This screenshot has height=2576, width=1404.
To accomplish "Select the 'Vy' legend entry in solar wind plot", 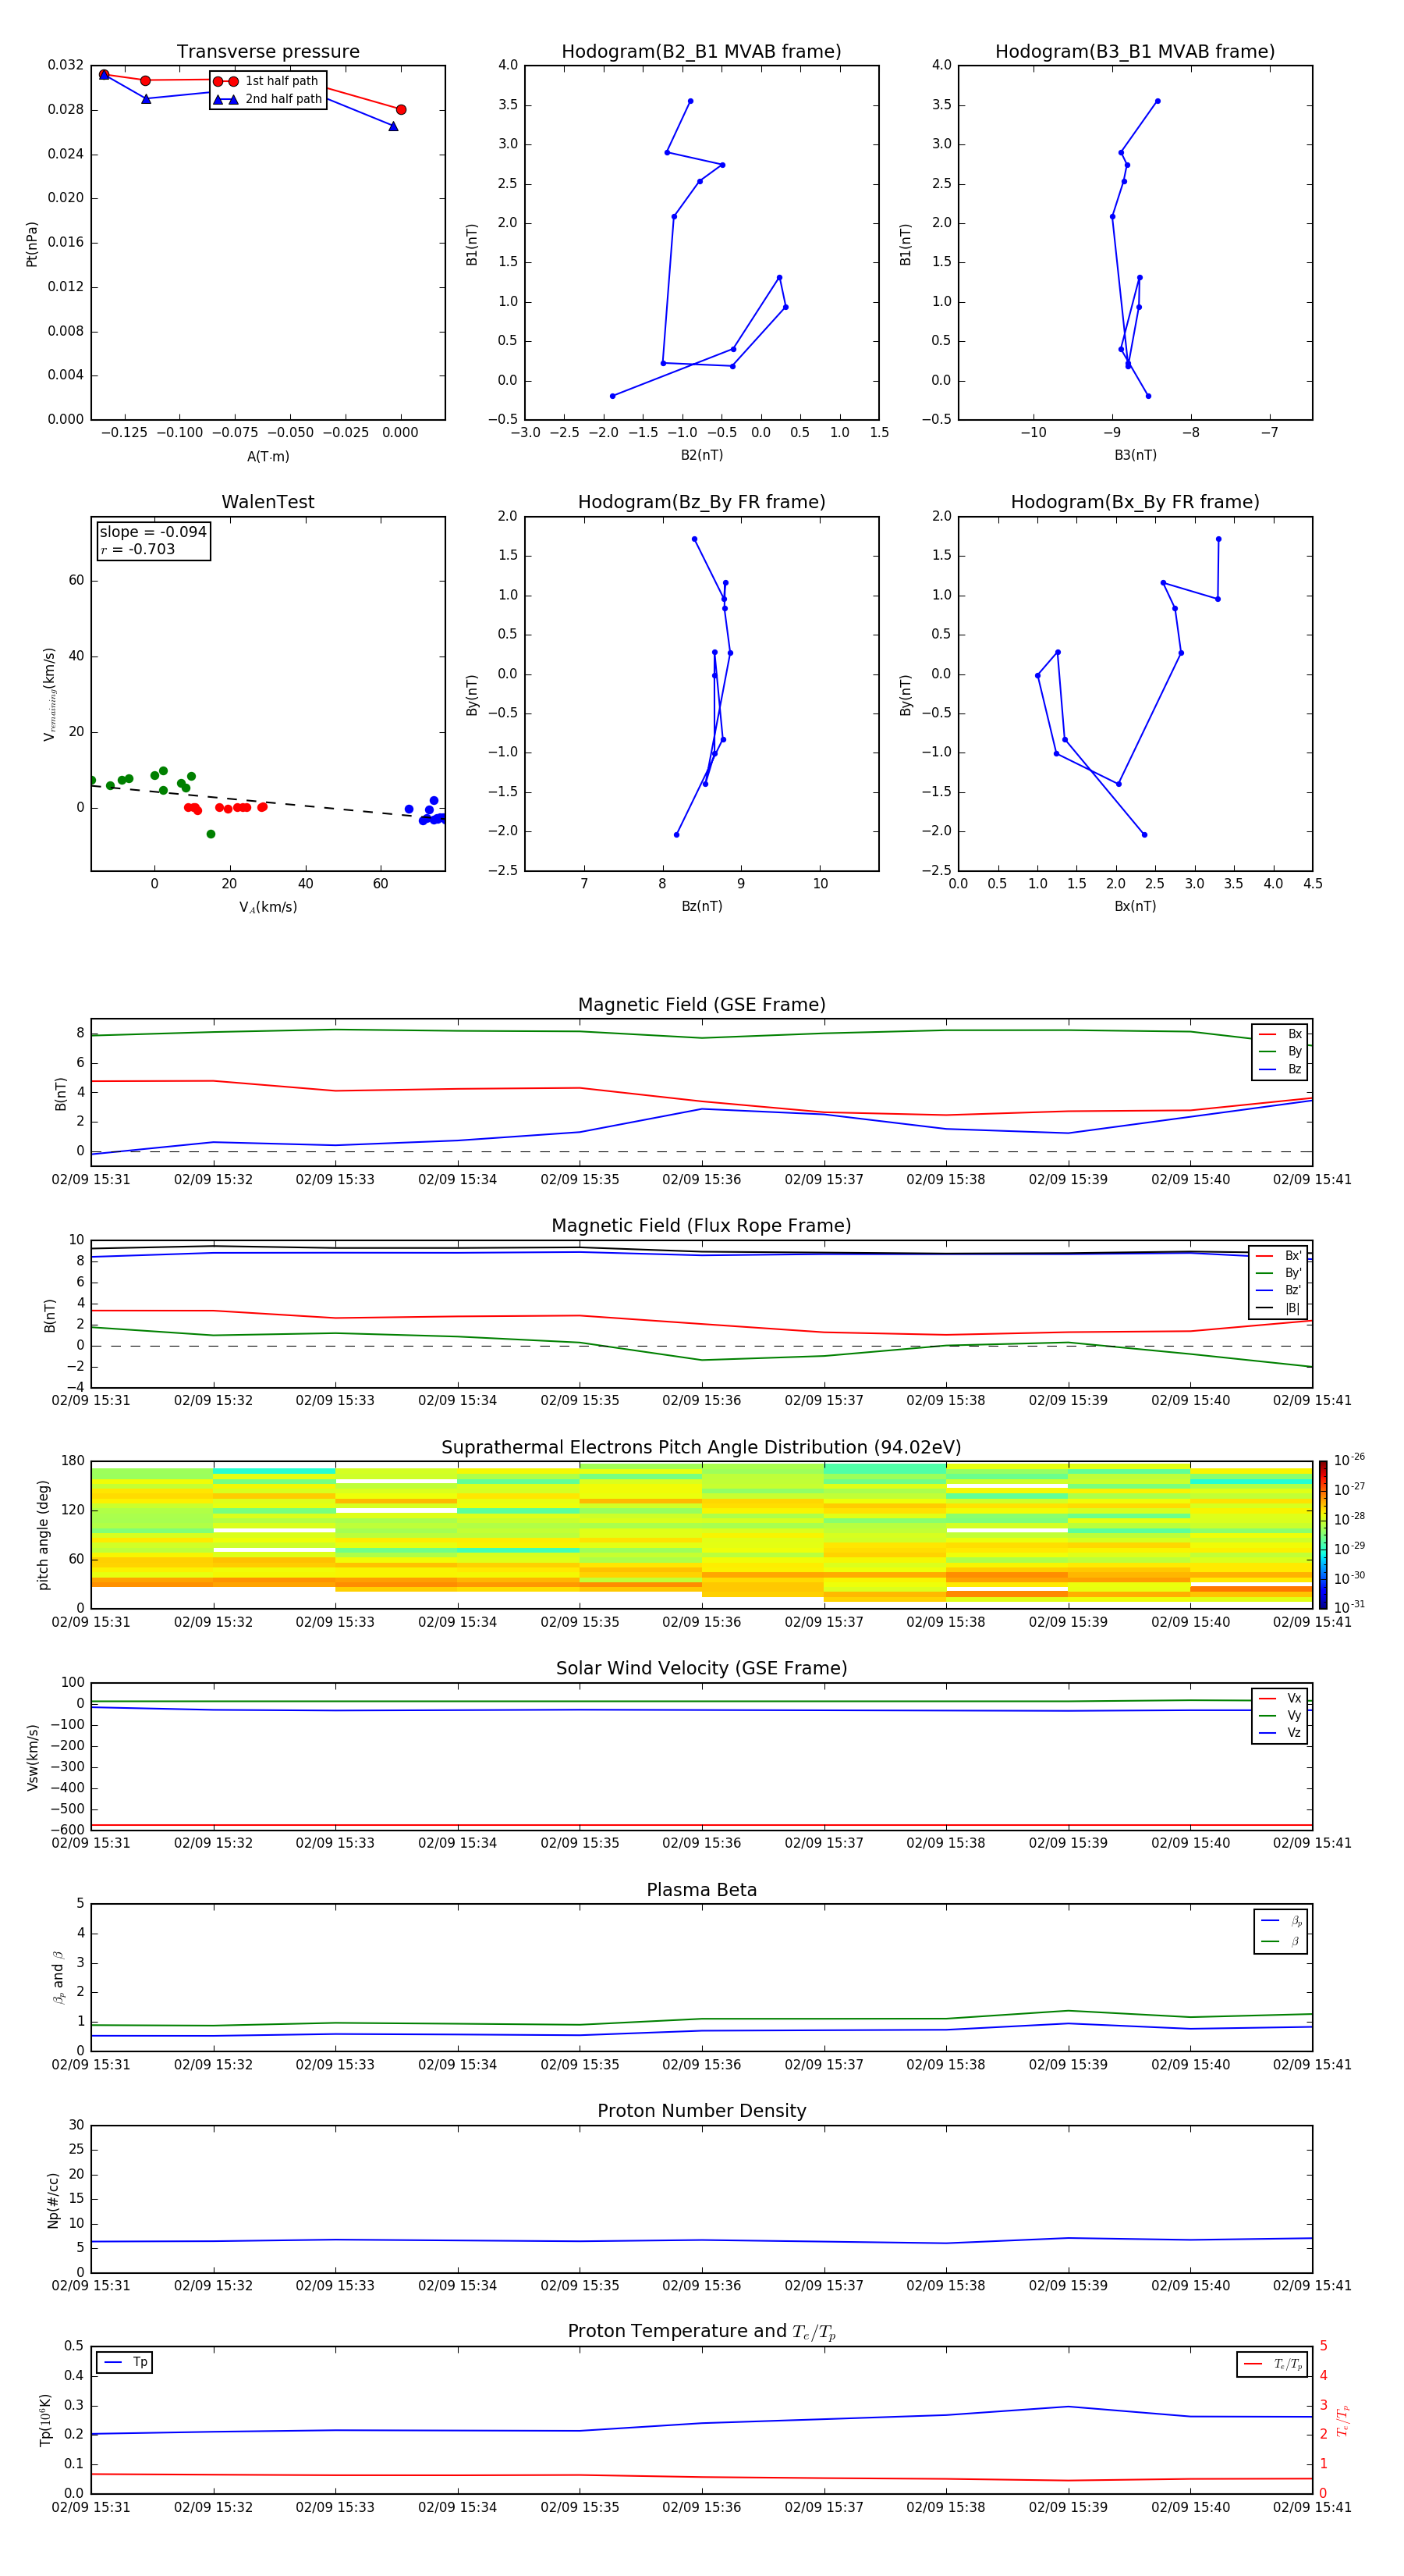I will click(x=1280, y=1716).
